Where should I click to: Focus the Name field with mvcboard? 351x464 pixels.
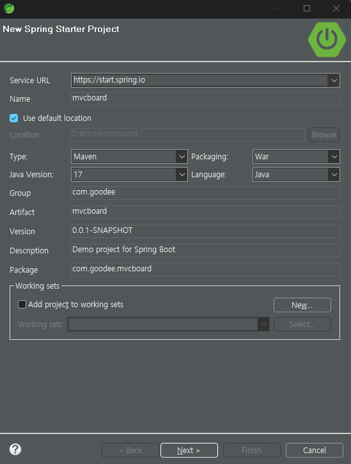pyautogui.click(x=205, y=99)
